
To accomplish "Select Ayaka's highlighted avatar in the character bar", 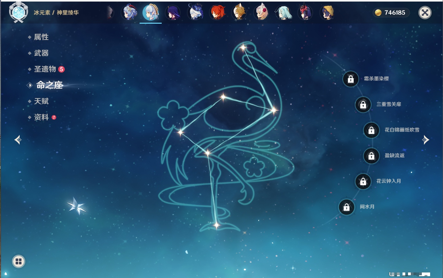I will [x=151, y=13].
